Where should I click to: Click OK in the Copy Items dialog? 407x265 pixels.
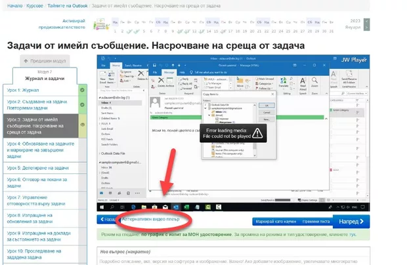coord(267,106)
